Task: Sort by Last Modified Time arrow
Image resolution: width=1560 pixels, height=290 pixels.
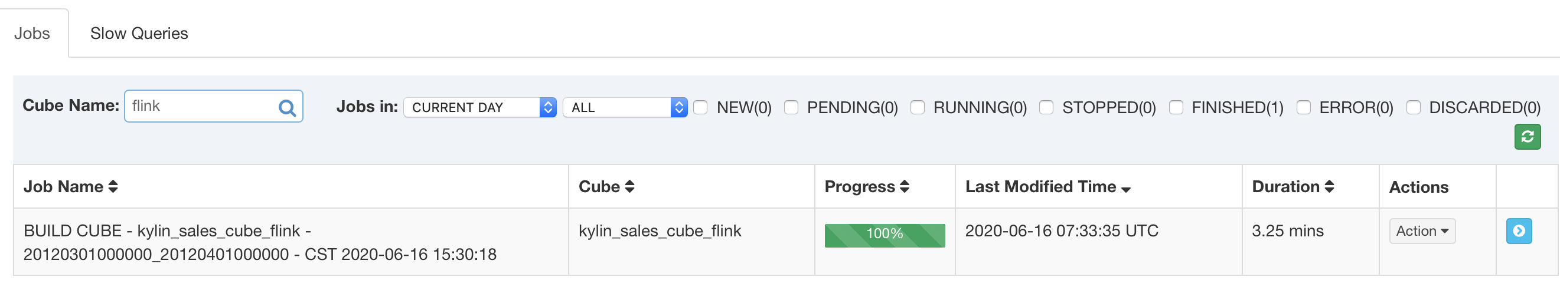Action: (1126, 189)
